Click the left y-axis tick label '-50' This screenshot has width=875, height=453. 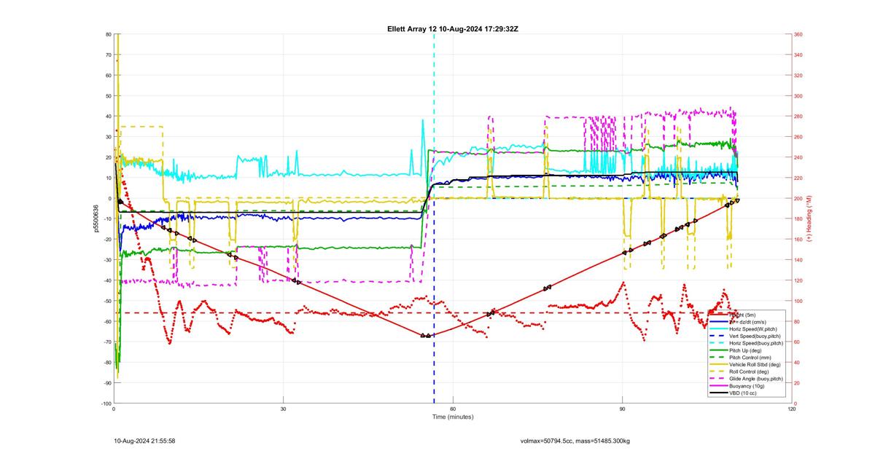[x=106, y=301]
